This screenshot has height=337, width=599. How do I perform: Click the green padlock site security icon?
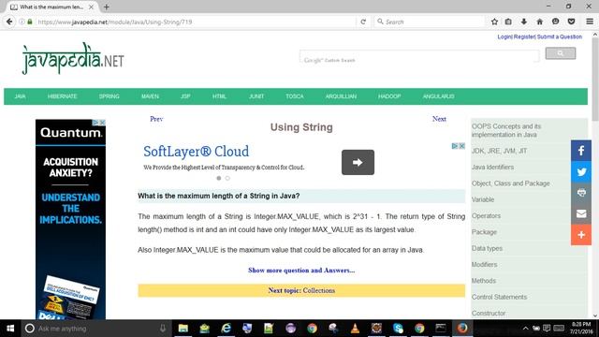tap(30, 22)
